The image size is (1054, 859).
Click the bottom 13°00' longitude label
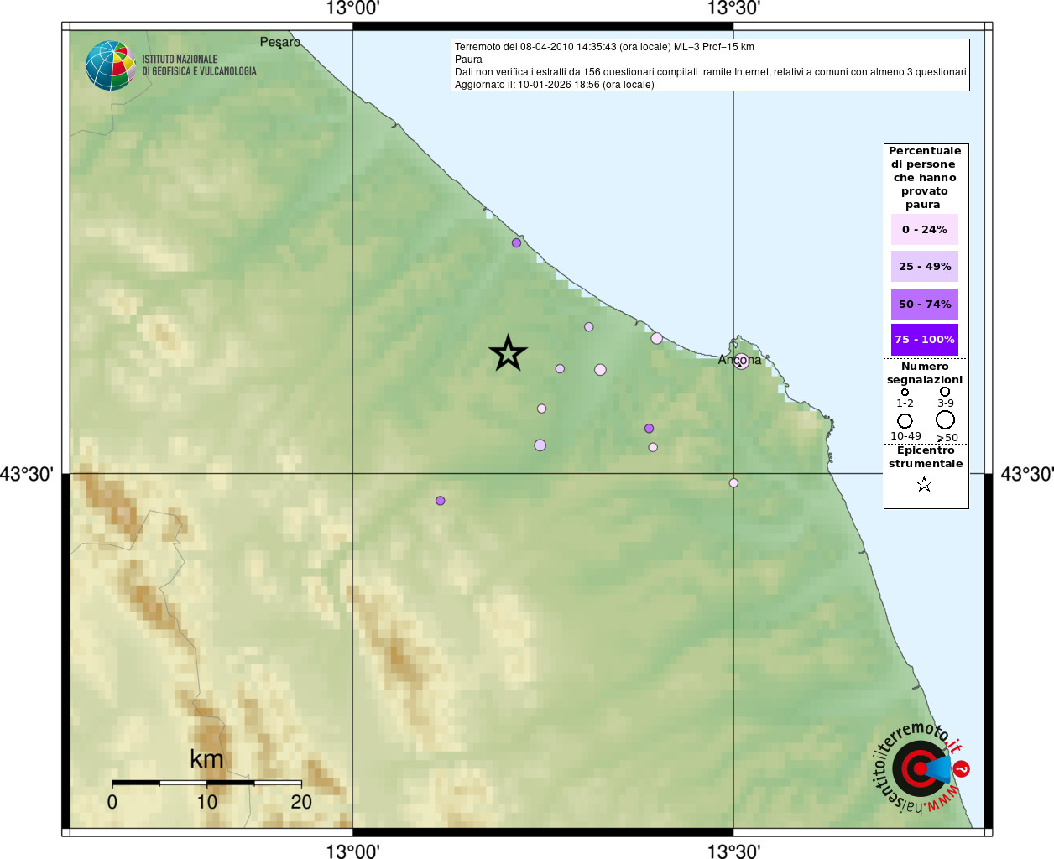pos(352,851)
